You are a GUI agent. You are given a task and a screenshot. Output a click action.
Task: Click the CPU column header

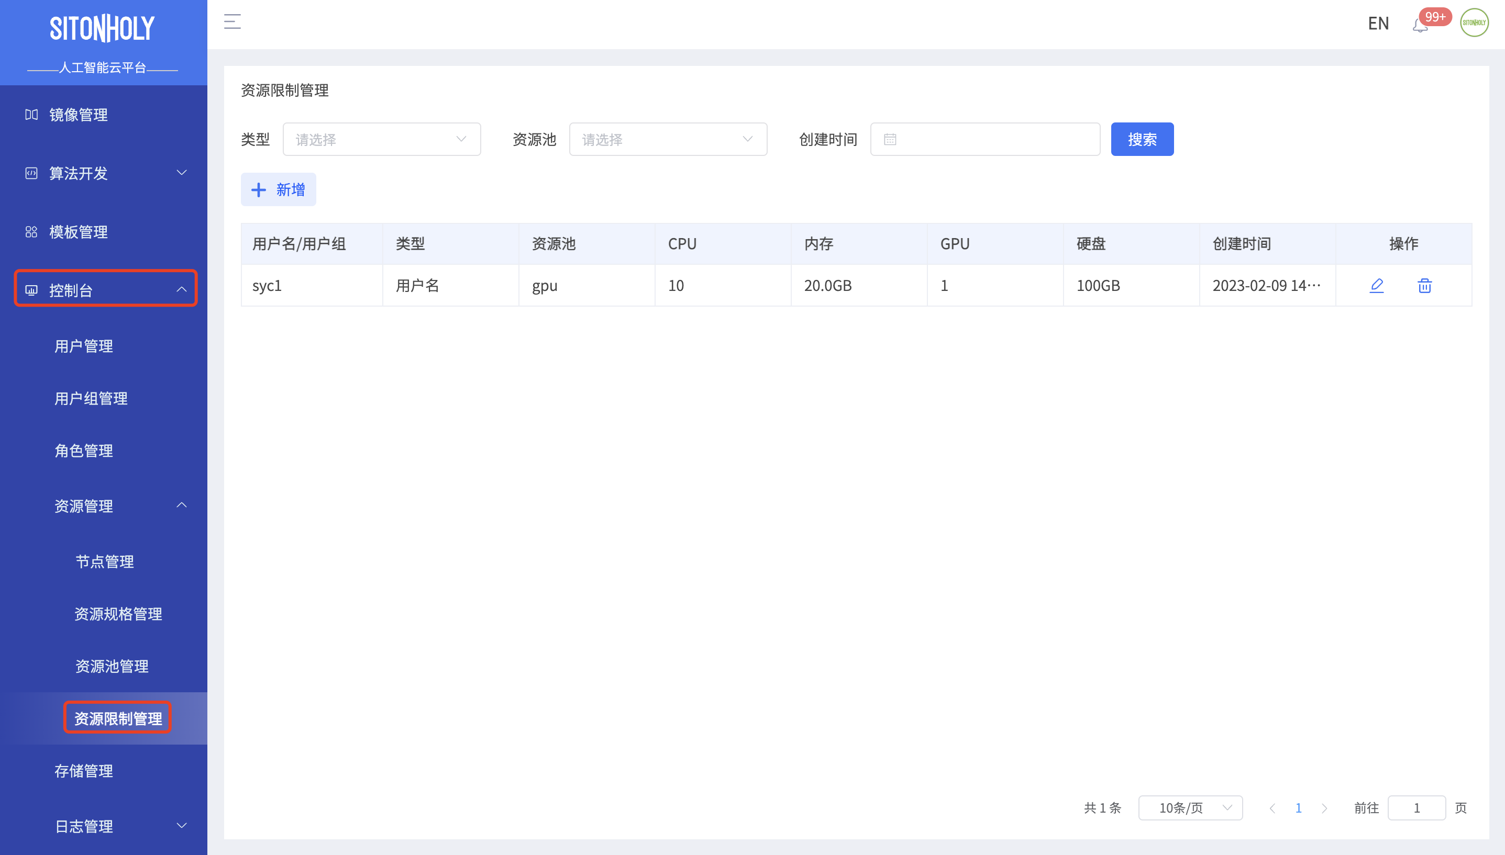[x=723, y=244]
